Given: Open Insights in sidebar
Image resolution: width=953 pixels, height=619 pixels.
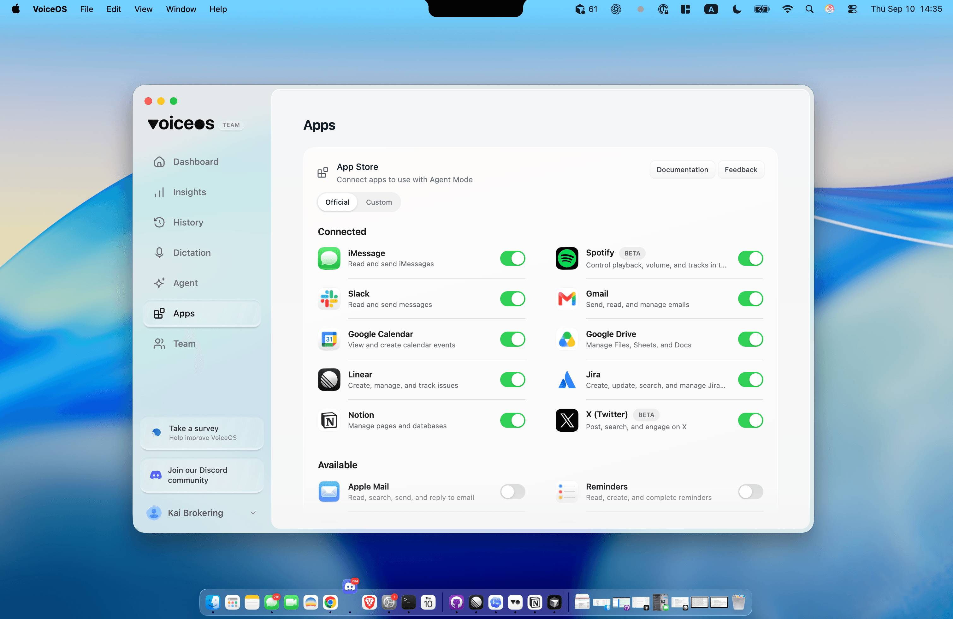Looking at the screenshot, I should (x=202, y=192).
